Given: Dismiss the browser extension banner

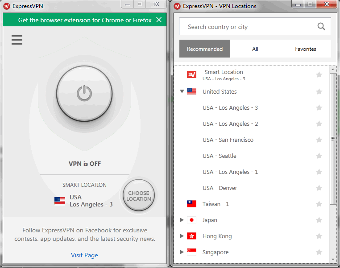Looking at the screenshot, I should pos(159,20).
